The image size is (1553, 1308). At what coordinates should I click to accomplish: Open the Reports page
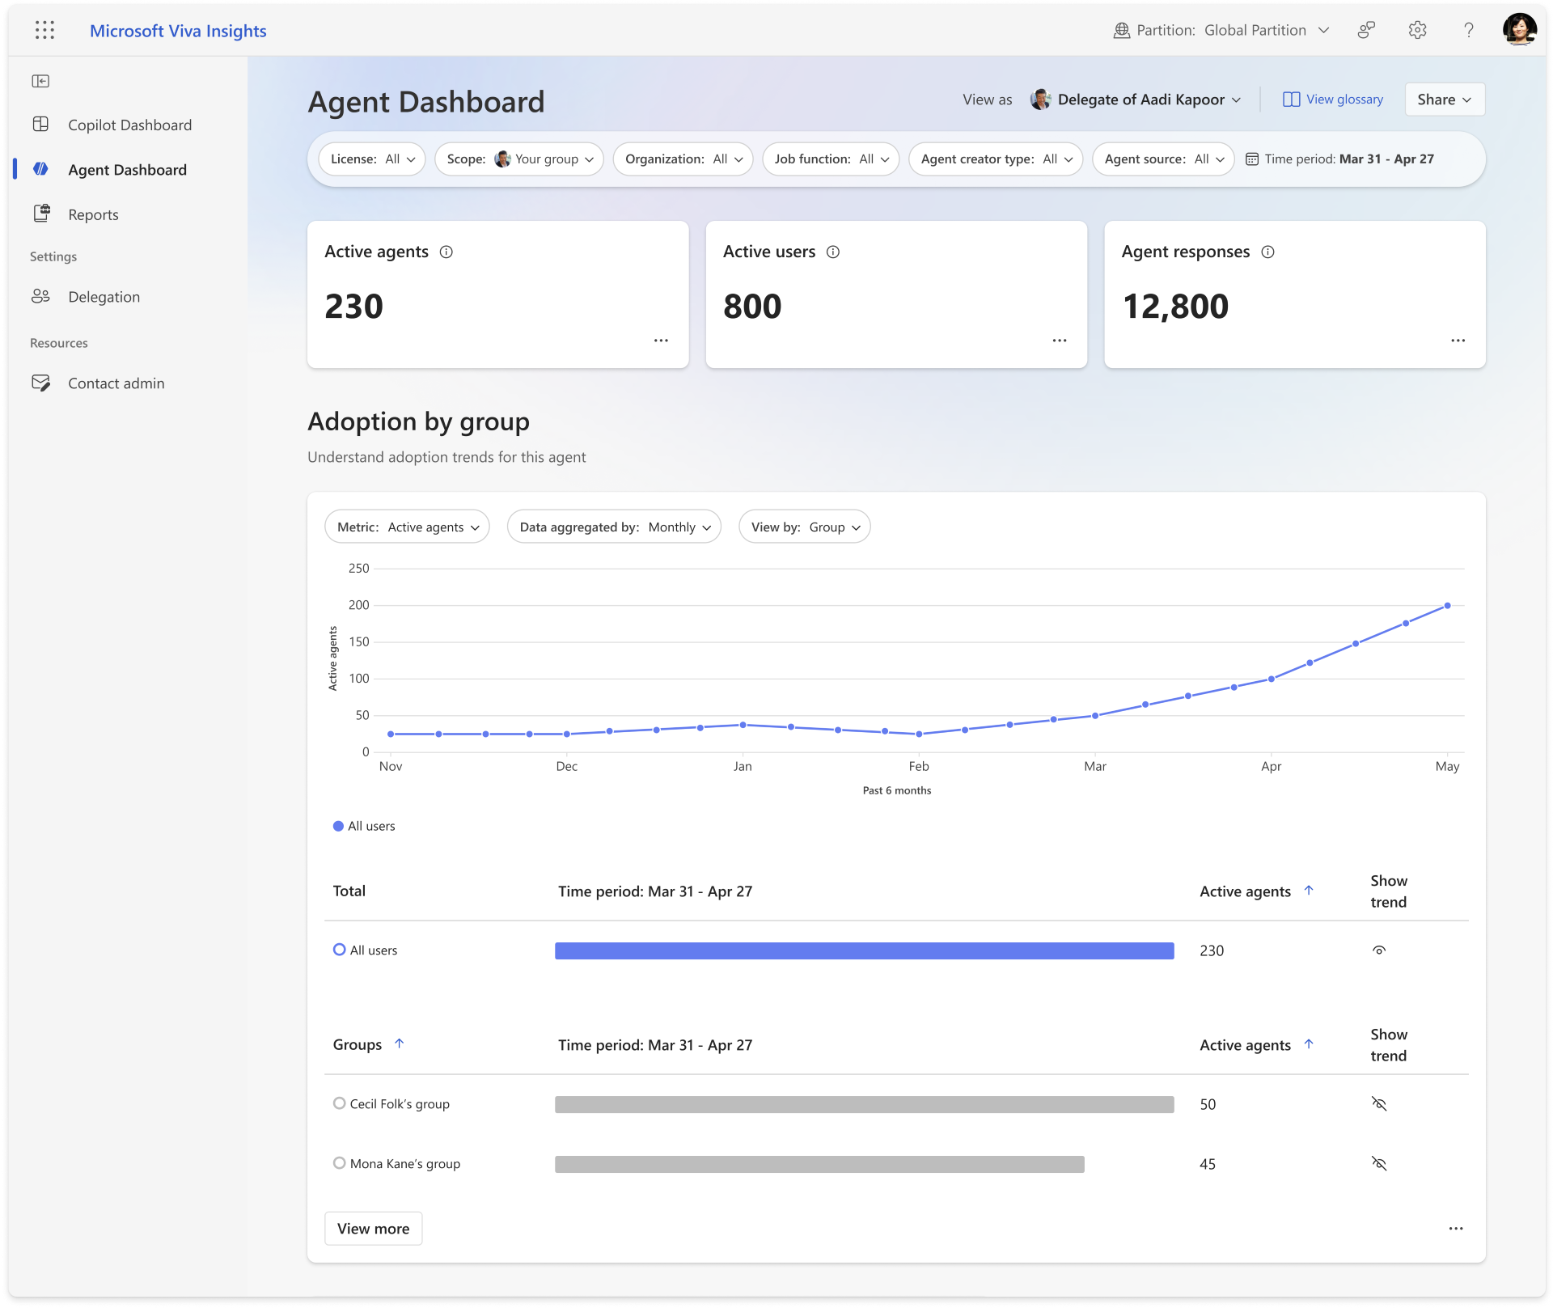[95, 214]
